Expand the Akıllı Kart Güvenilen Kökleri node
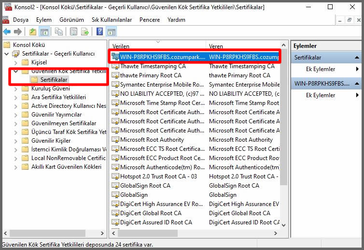Screen dimensions: 364x250 [15, 167]
